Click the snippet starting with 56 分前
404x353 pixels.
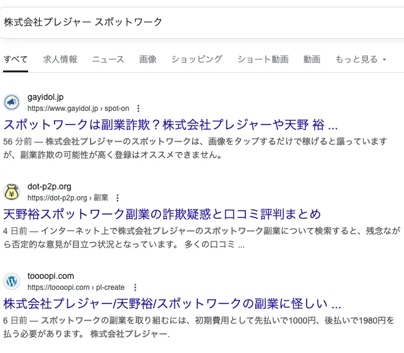point(195,148)
